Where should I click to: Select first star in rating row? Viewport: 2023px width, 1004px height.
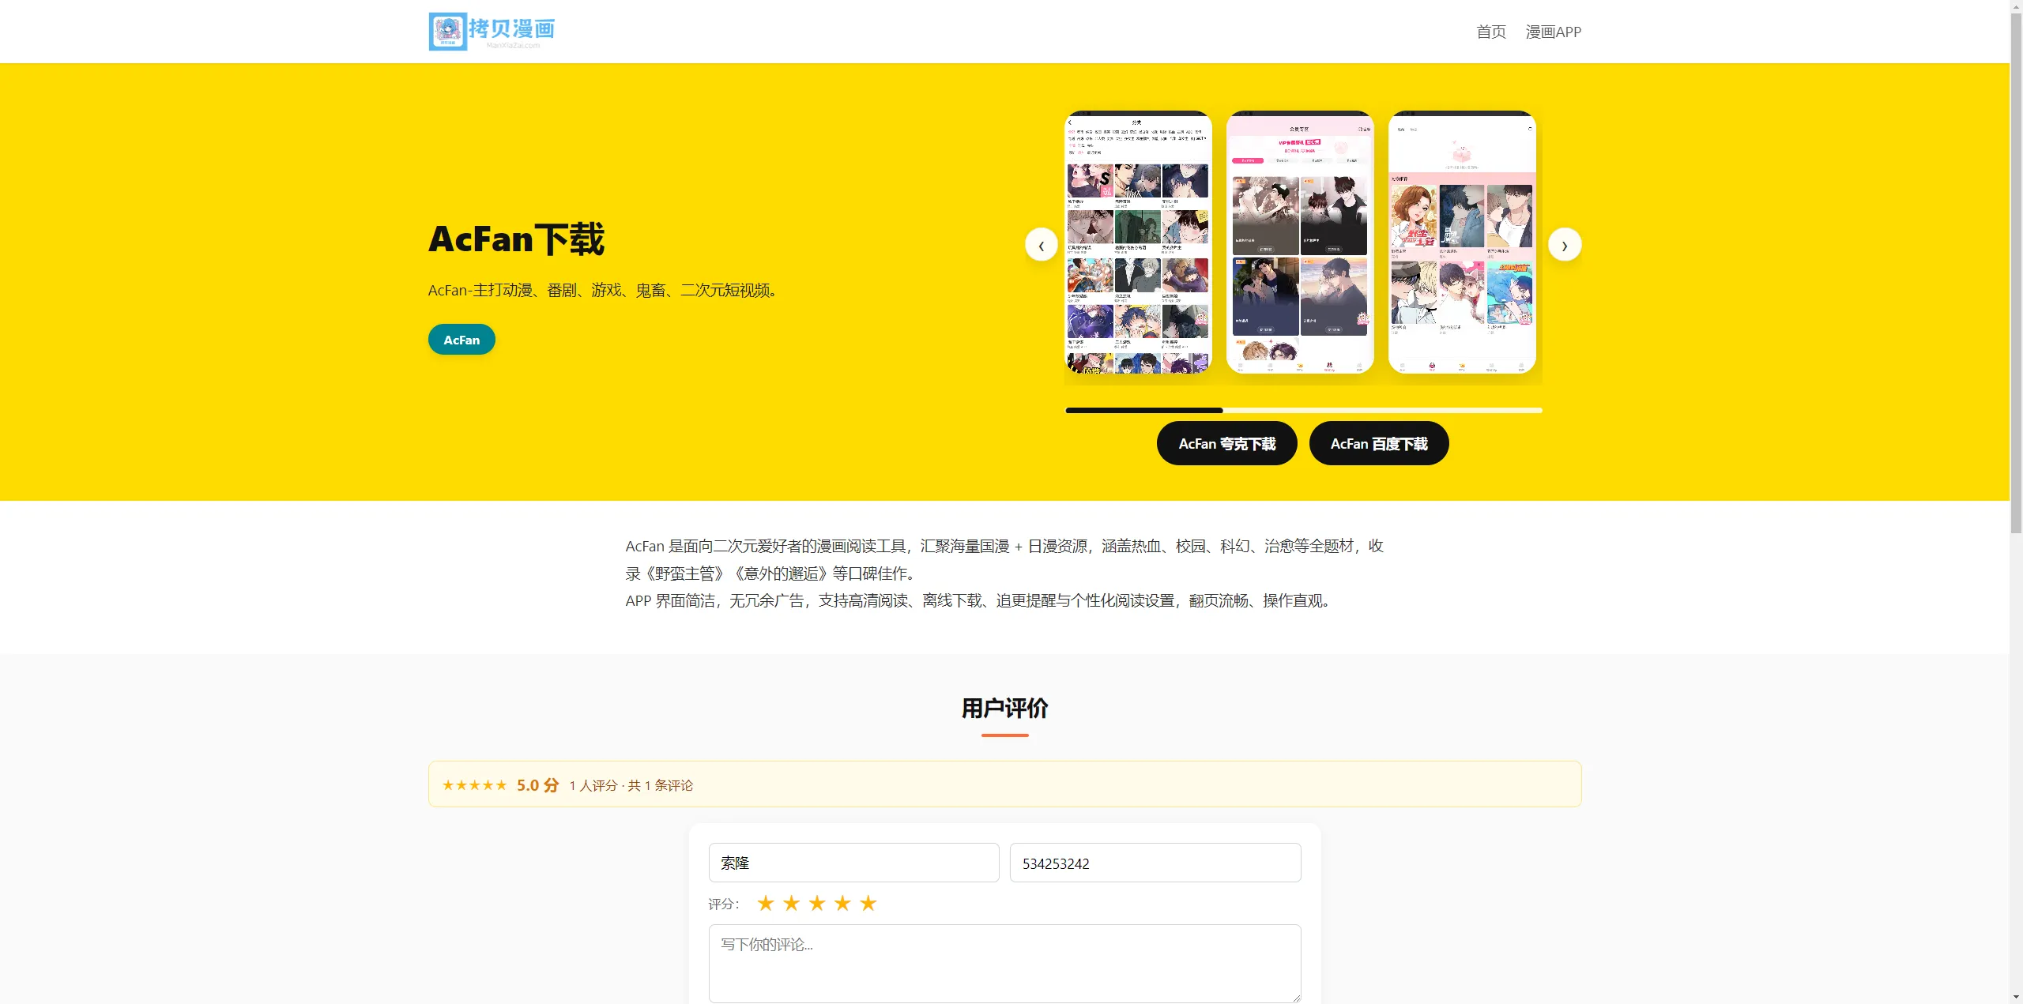click(765, 903)
